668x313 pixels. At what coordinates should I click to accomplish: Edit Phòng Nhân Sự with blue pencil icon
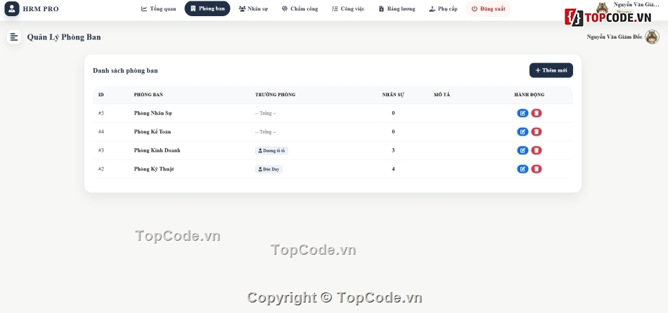coord(522,113)
